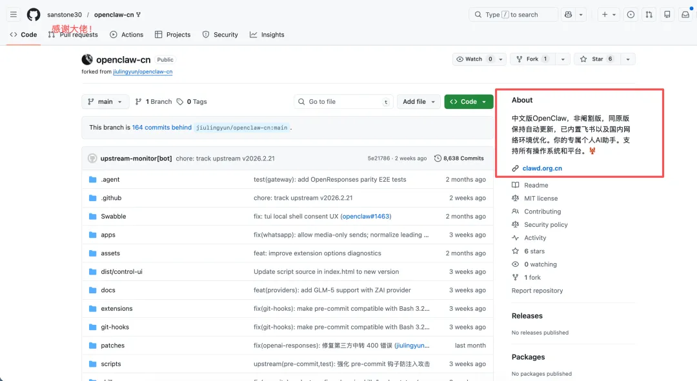The height and width of the screenshot is (381, 697).
Task: Open the patches folder
Action: pyautogui.click(x=112, y=346)
